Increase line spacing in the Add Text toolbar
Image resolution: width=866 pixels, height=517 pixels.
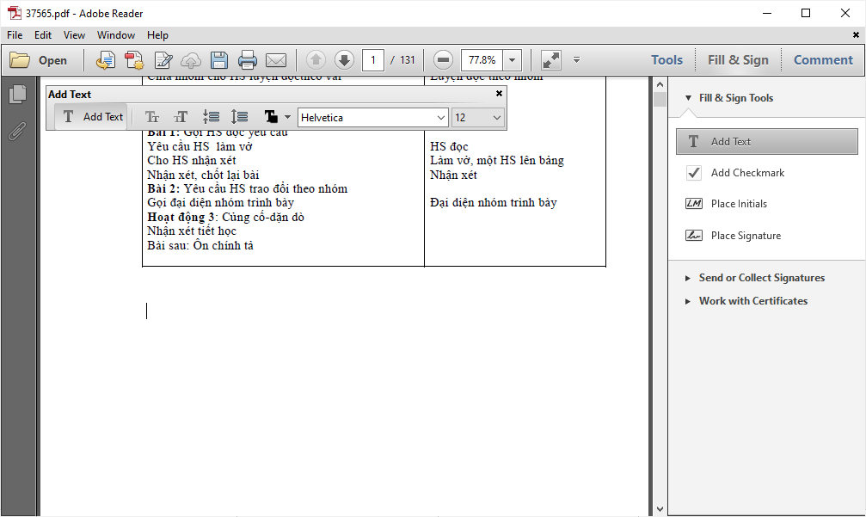[239, 117]
